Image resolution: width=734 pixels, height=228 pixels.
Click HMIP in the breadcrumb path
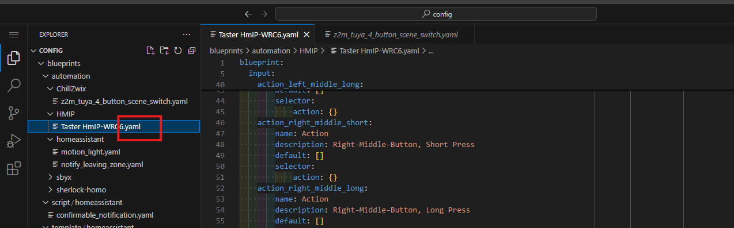coord(309,51)
